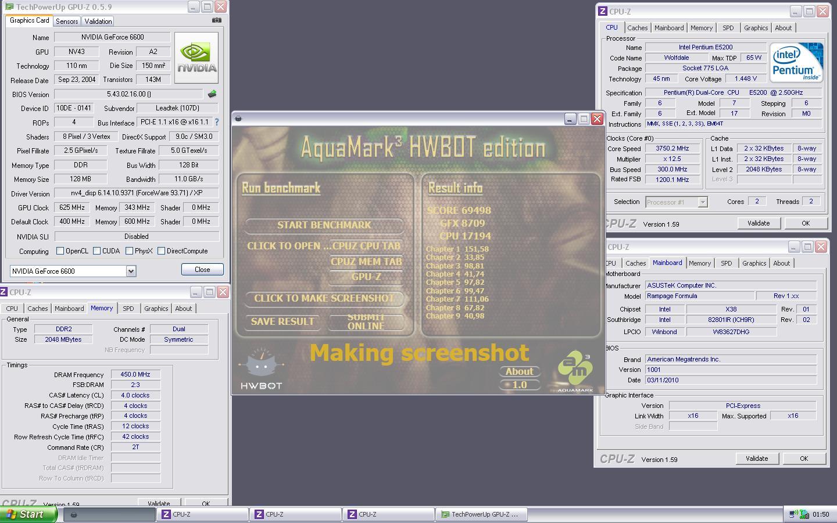Open SPD tab in top CPU-Z window
The height and width of the screenshot is (523, 837).
pos(728,28)
